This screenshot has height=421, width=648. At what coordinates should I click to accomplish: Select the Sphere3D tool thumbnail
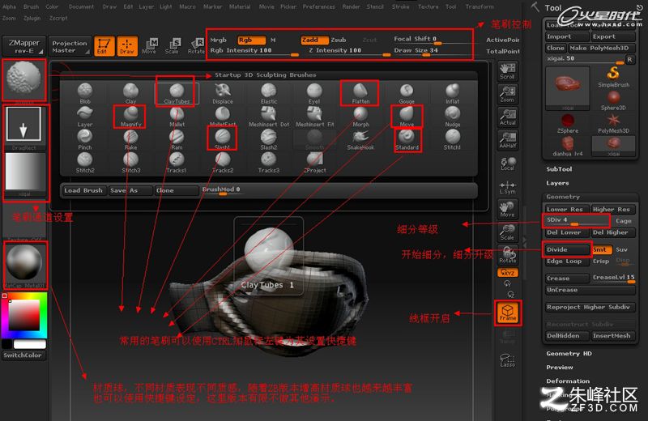click(613, 101)
